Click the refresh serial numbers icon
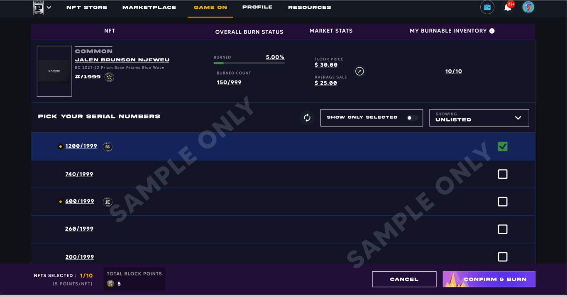Screen dimensions: 567x297 point(307,118)
